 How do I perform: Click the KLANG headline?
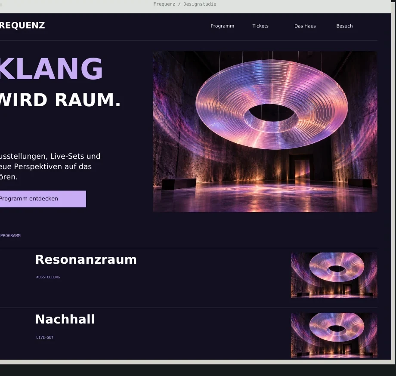coord(51,69)
